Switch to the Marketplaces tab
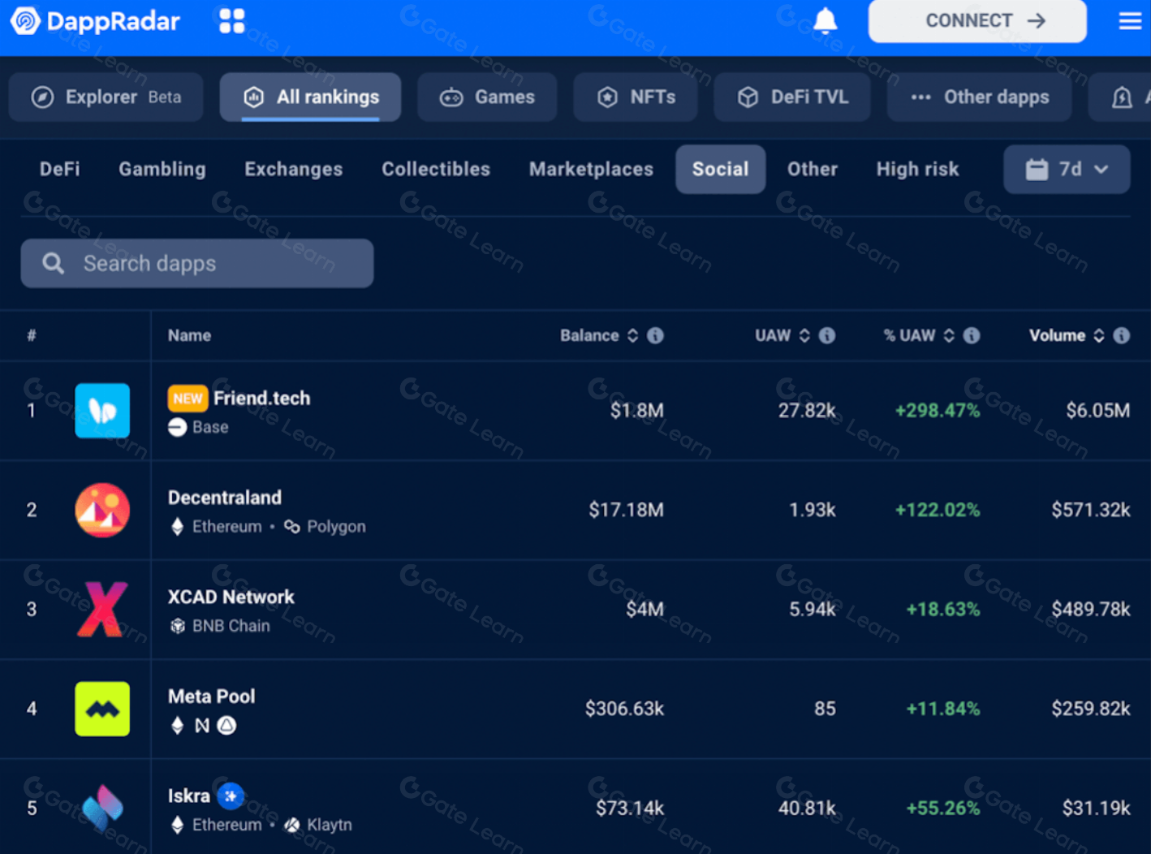The height and width of the screenshot is (854, 1151). coord(591,169)
